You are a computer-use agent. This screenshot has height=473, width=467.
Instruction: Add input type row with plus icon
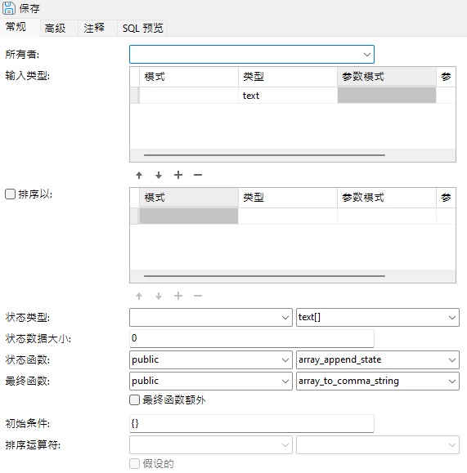tap(178, 175)
